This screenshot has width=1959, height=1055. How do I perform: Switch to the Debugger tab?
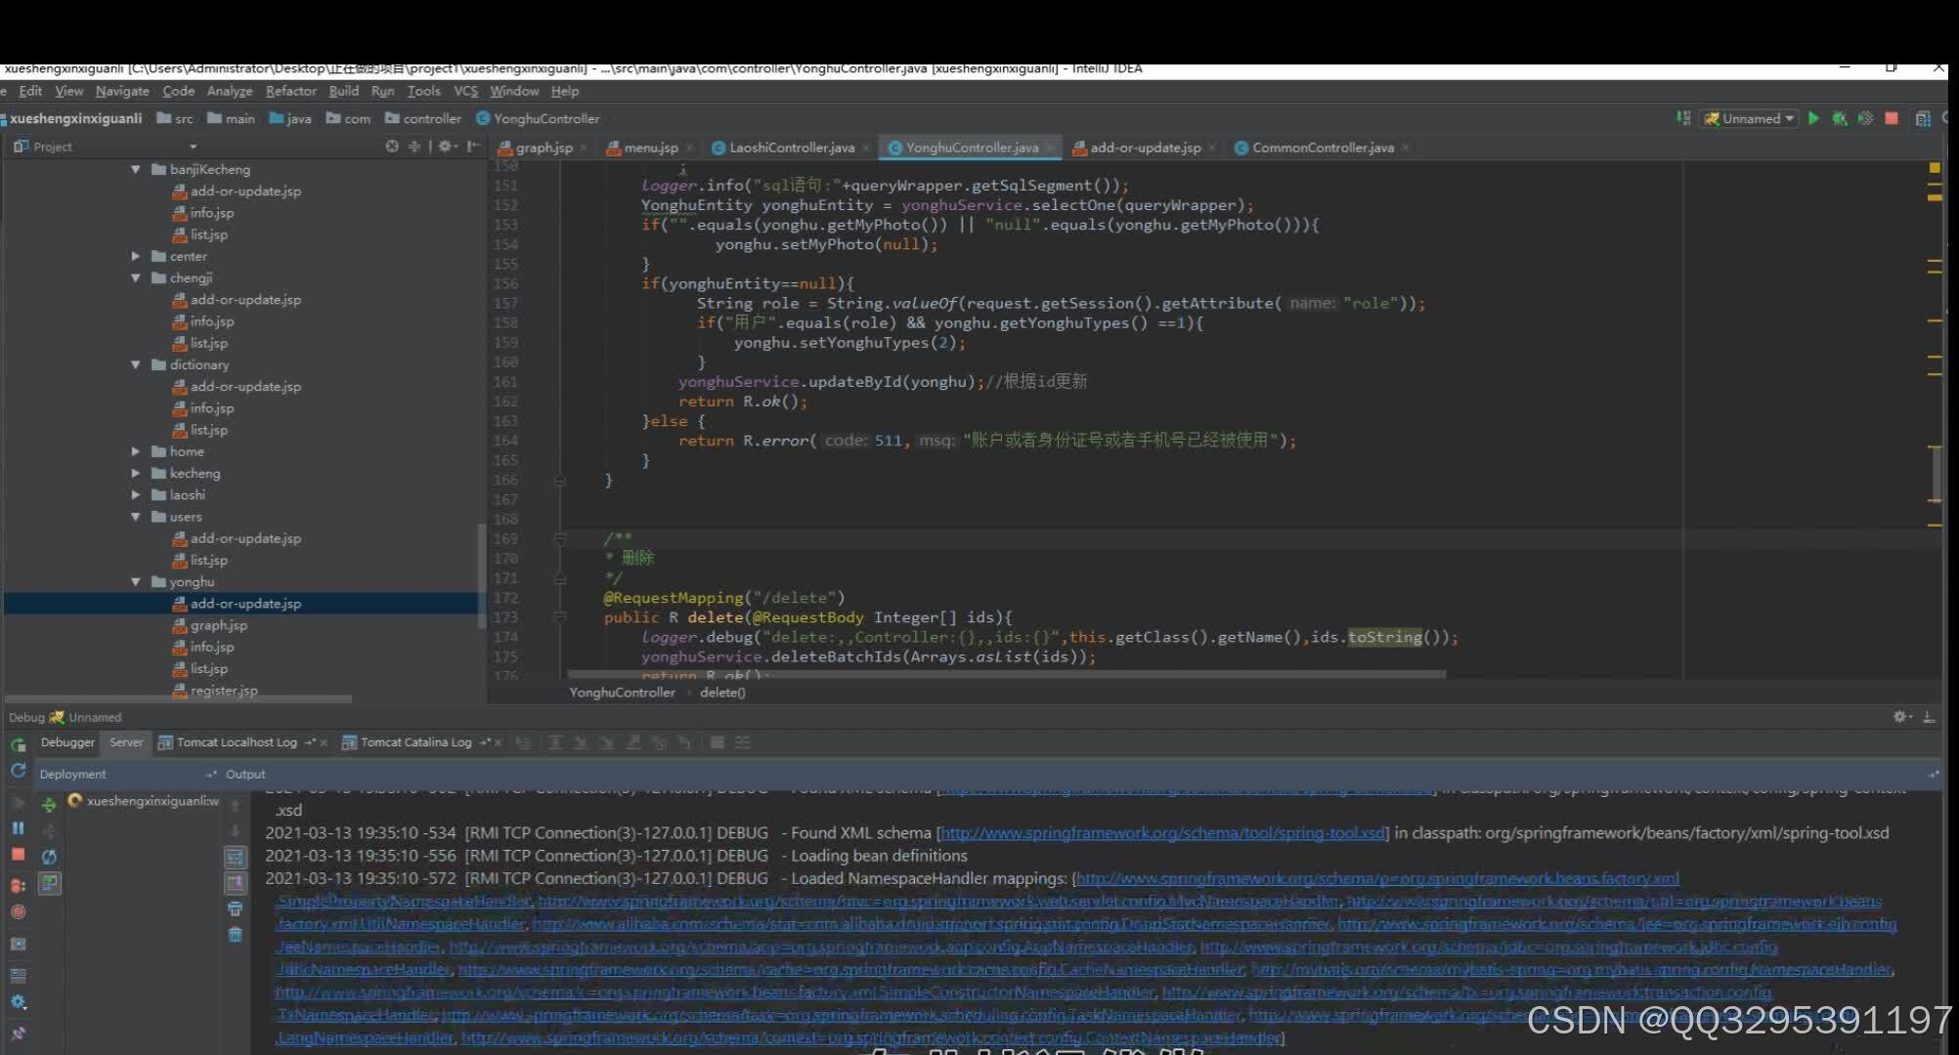click(x=67, y=741)
